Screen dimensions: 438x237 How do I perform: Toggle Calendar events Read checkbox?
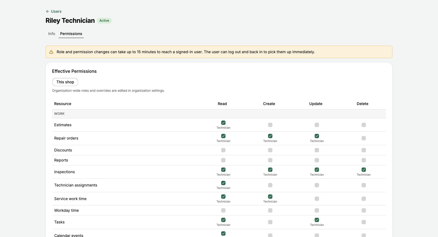point(223,233)
